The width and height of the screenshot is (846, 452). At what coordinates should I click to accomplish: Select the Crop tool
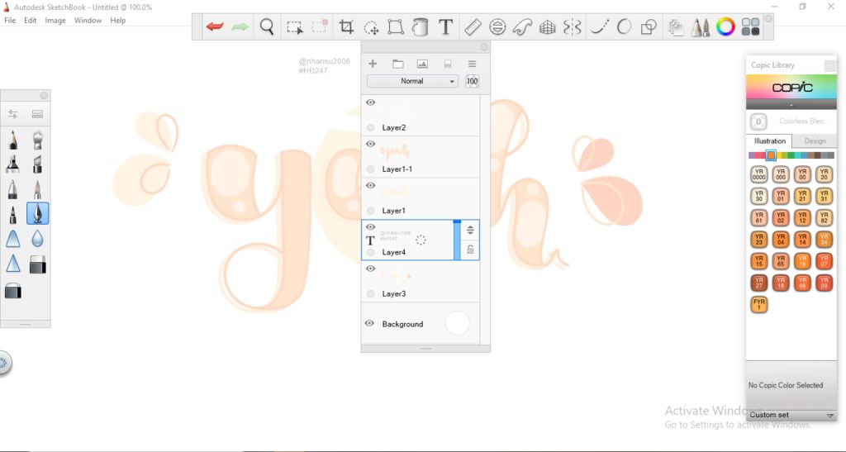point(346,26)
